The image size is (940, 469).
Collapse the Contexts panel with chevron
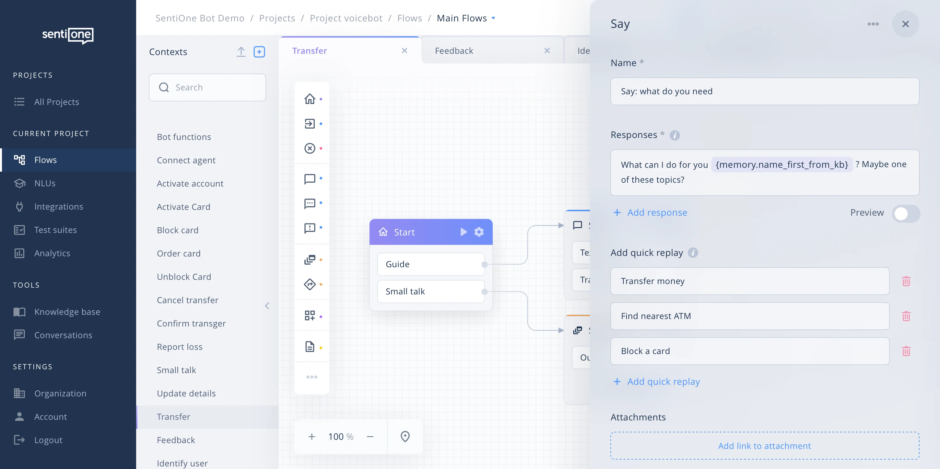(267, 306)
